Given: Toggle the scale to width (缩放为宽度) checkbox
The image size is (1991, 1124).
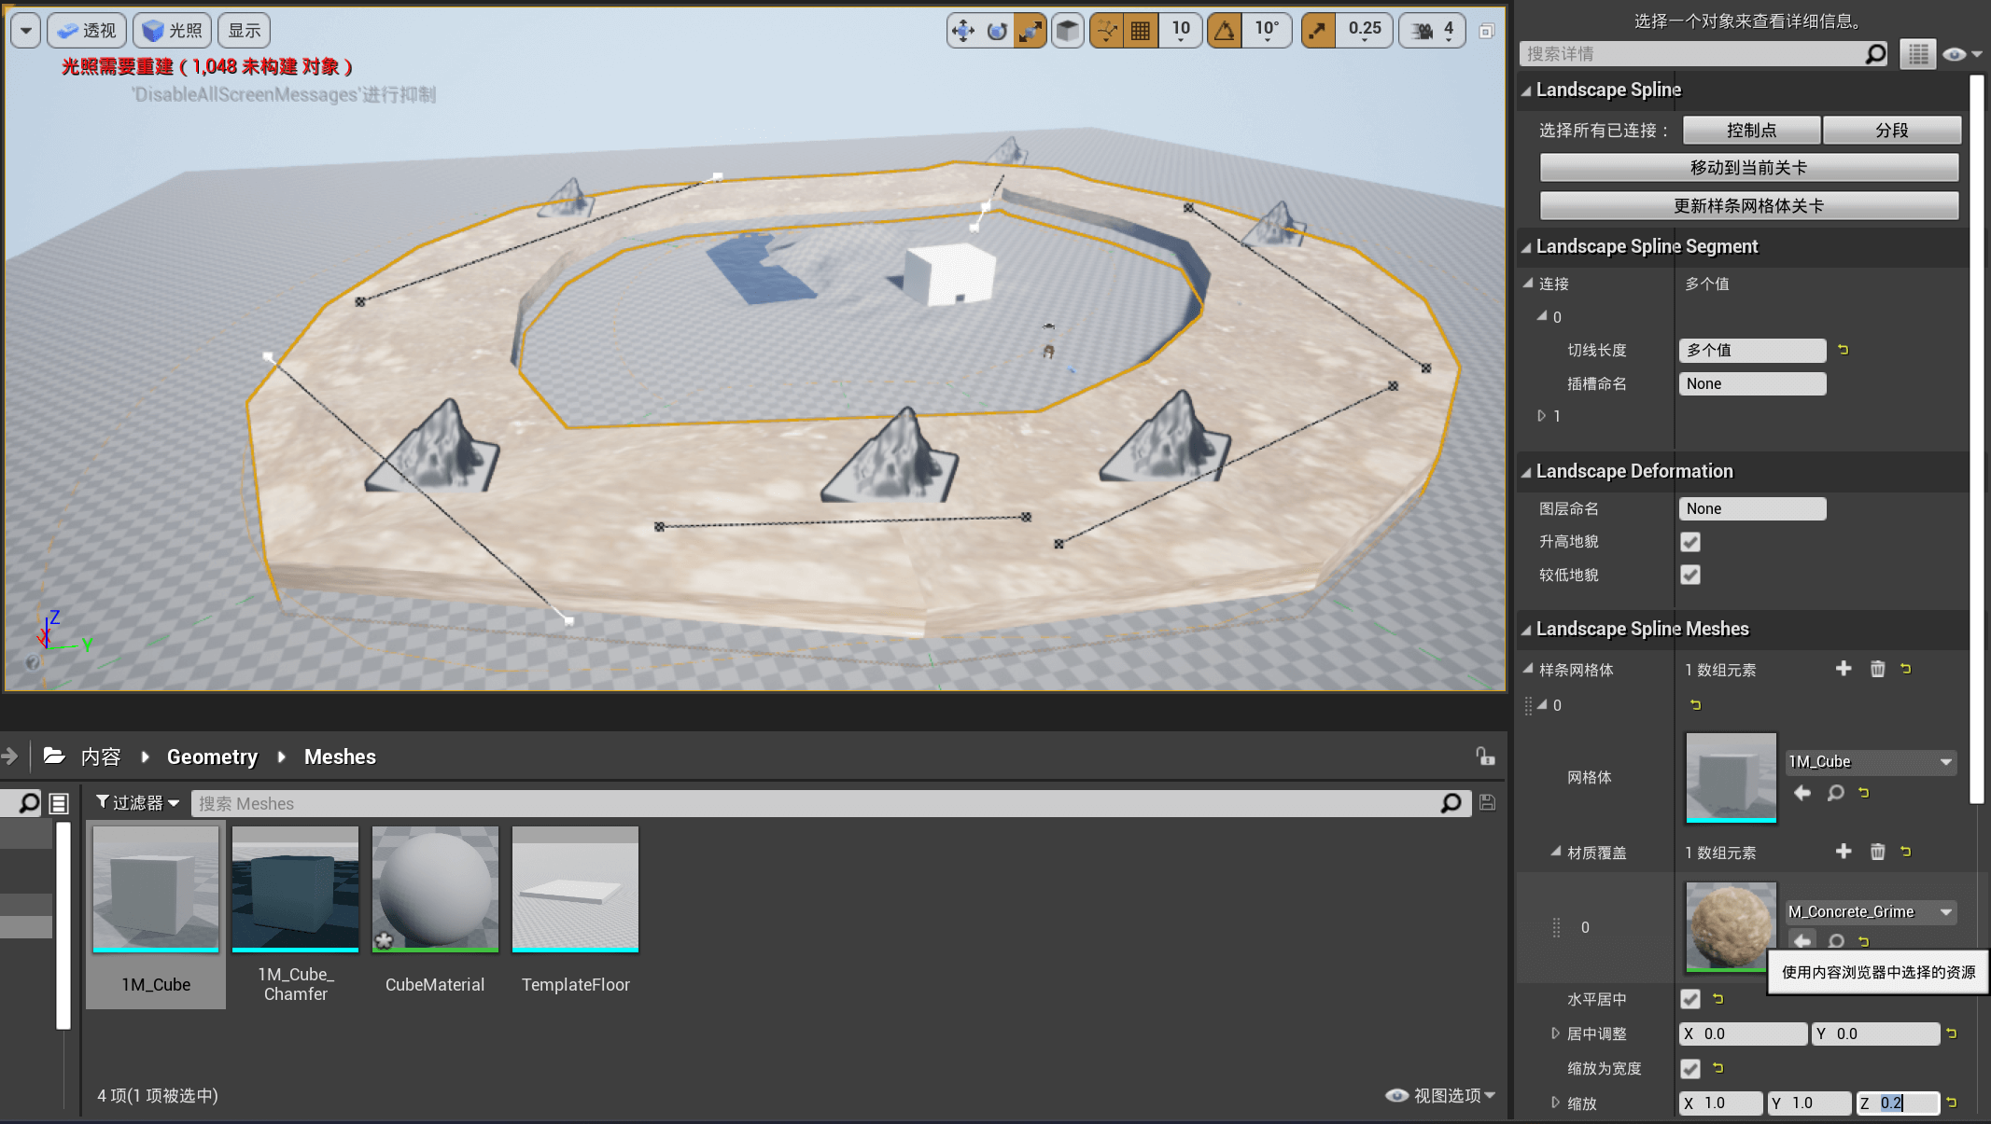Looking at the screenshot, I should point(1690,1068).
